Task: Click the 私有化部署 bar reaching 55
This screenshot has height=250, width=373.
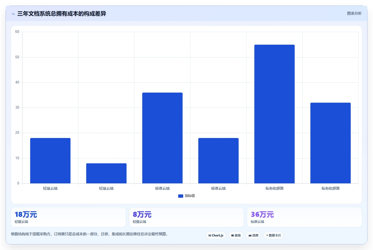Action: coord(274,114)
